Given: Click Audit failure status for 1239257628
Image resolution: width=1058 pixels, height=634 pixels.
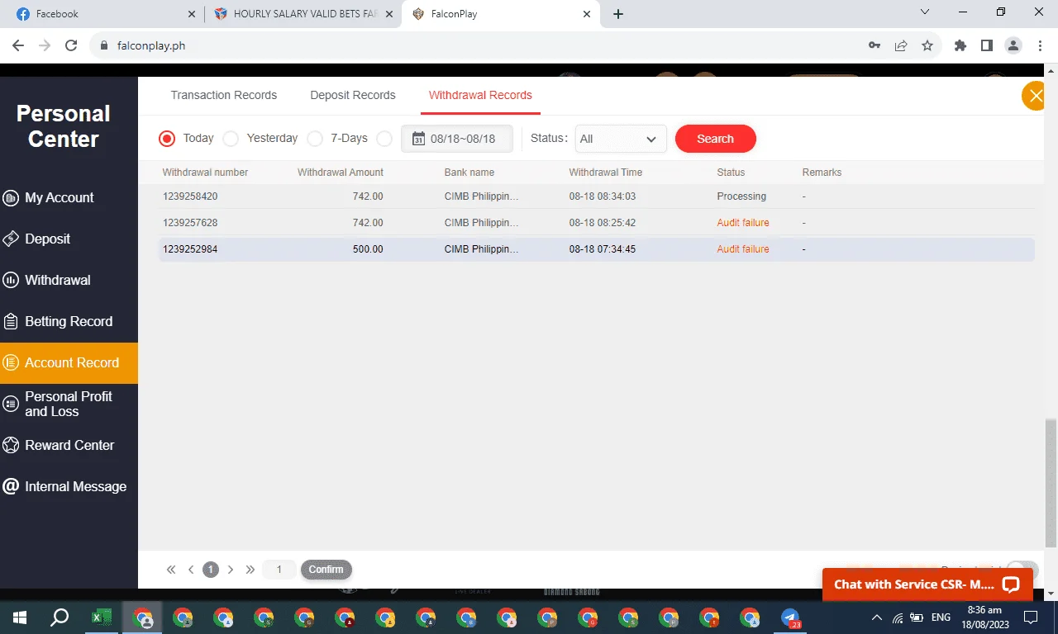Looking at the screenshot, I should pos(743,223).
